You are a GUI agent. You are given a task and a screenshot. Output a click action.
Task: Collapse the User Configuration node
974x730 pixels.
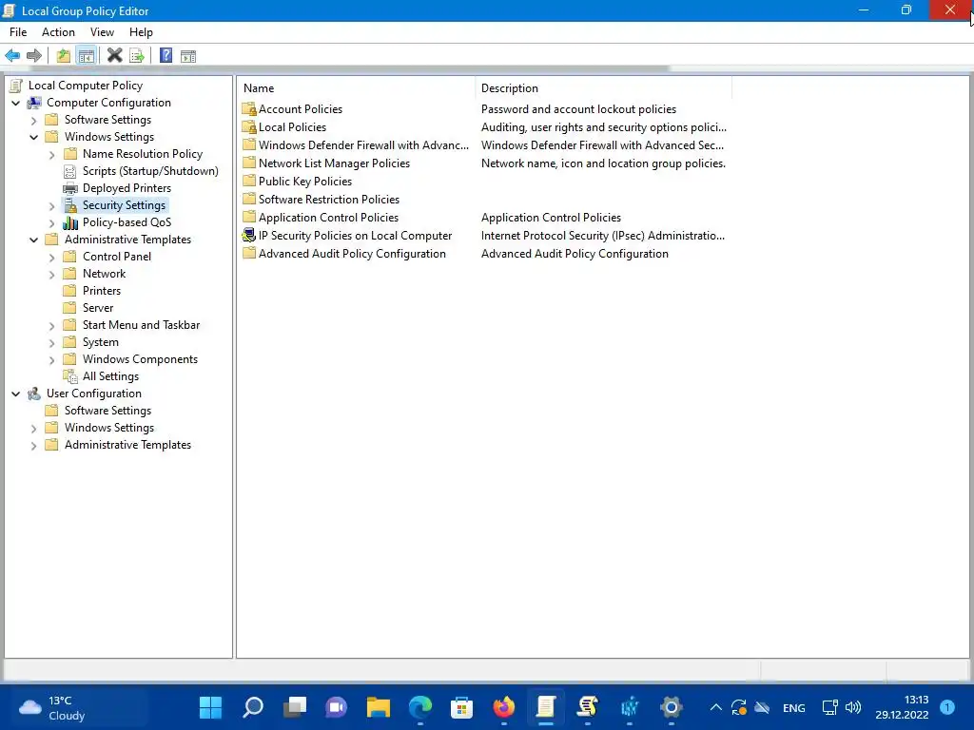click(x=16, y=394)
